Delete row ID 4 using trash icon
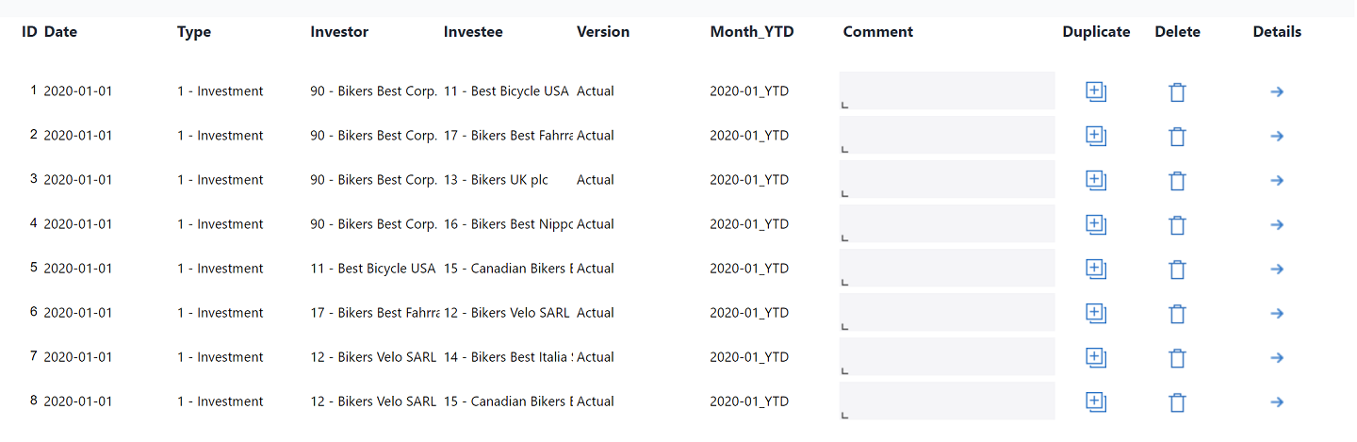 click(1177, 225)
